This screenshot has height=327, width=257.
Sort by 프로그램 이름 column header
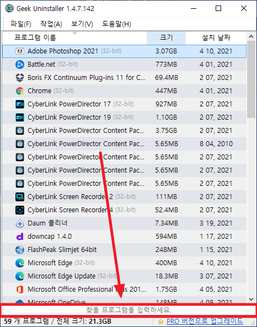74,37
